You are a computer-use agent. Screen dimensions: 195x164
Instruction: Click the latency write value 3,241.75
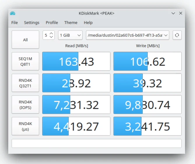(147, 126)
